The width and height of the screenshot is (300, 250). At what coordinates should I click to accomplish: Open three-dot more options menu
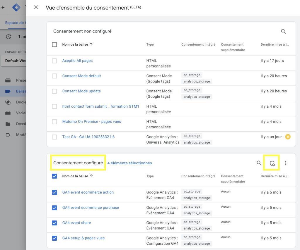click(x=286, y=163)
